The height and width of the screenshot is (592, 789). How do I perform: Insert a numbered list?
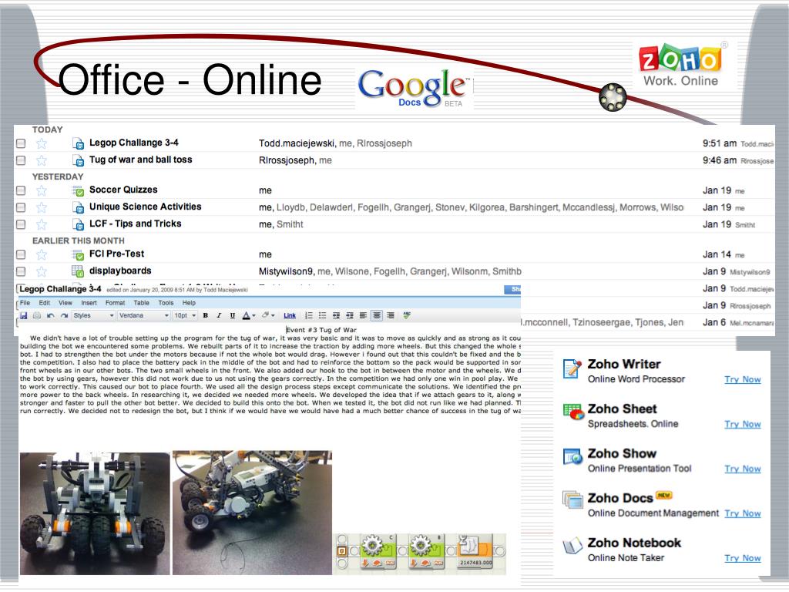[x=309, y=315]
